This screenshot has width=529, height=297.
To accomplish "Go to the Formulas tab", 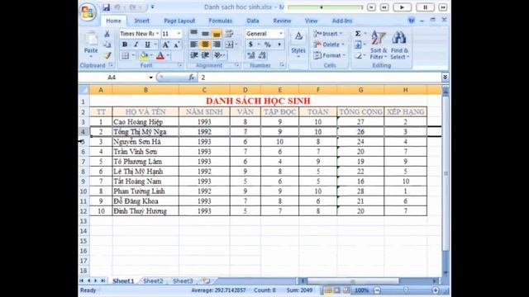I will coord(221,21).
